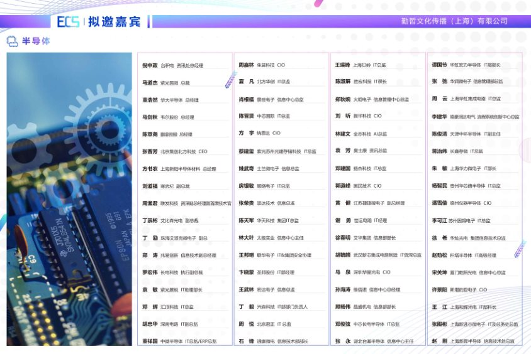531x354 pixels.
Task: Select the 方书农 上海新阳半导体材料 row
Action: [179, 169]
